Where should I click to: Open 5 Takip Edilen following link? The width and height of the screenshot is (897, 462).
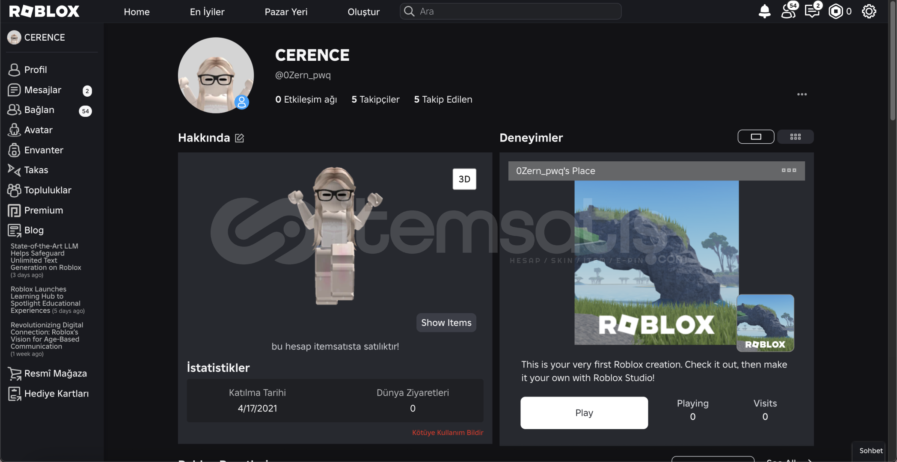(443, 99)
